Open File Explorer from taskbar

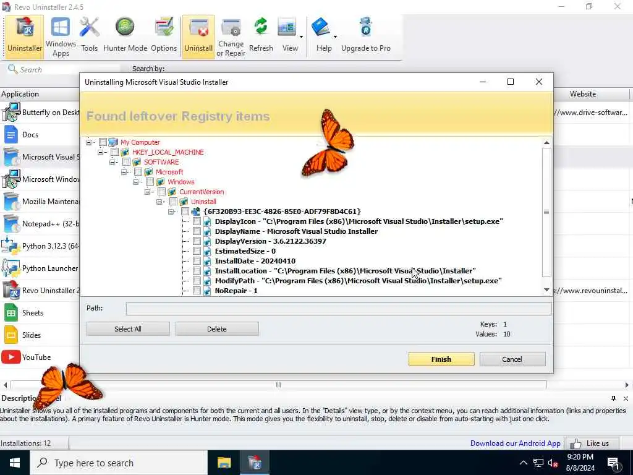click(224, 463)
